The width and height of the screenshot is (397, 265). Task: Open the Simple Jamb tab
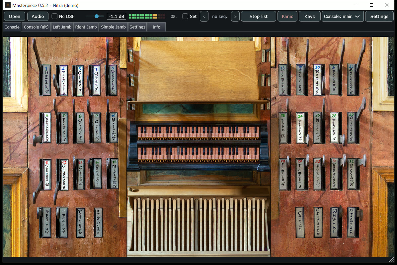coord(113,27)
